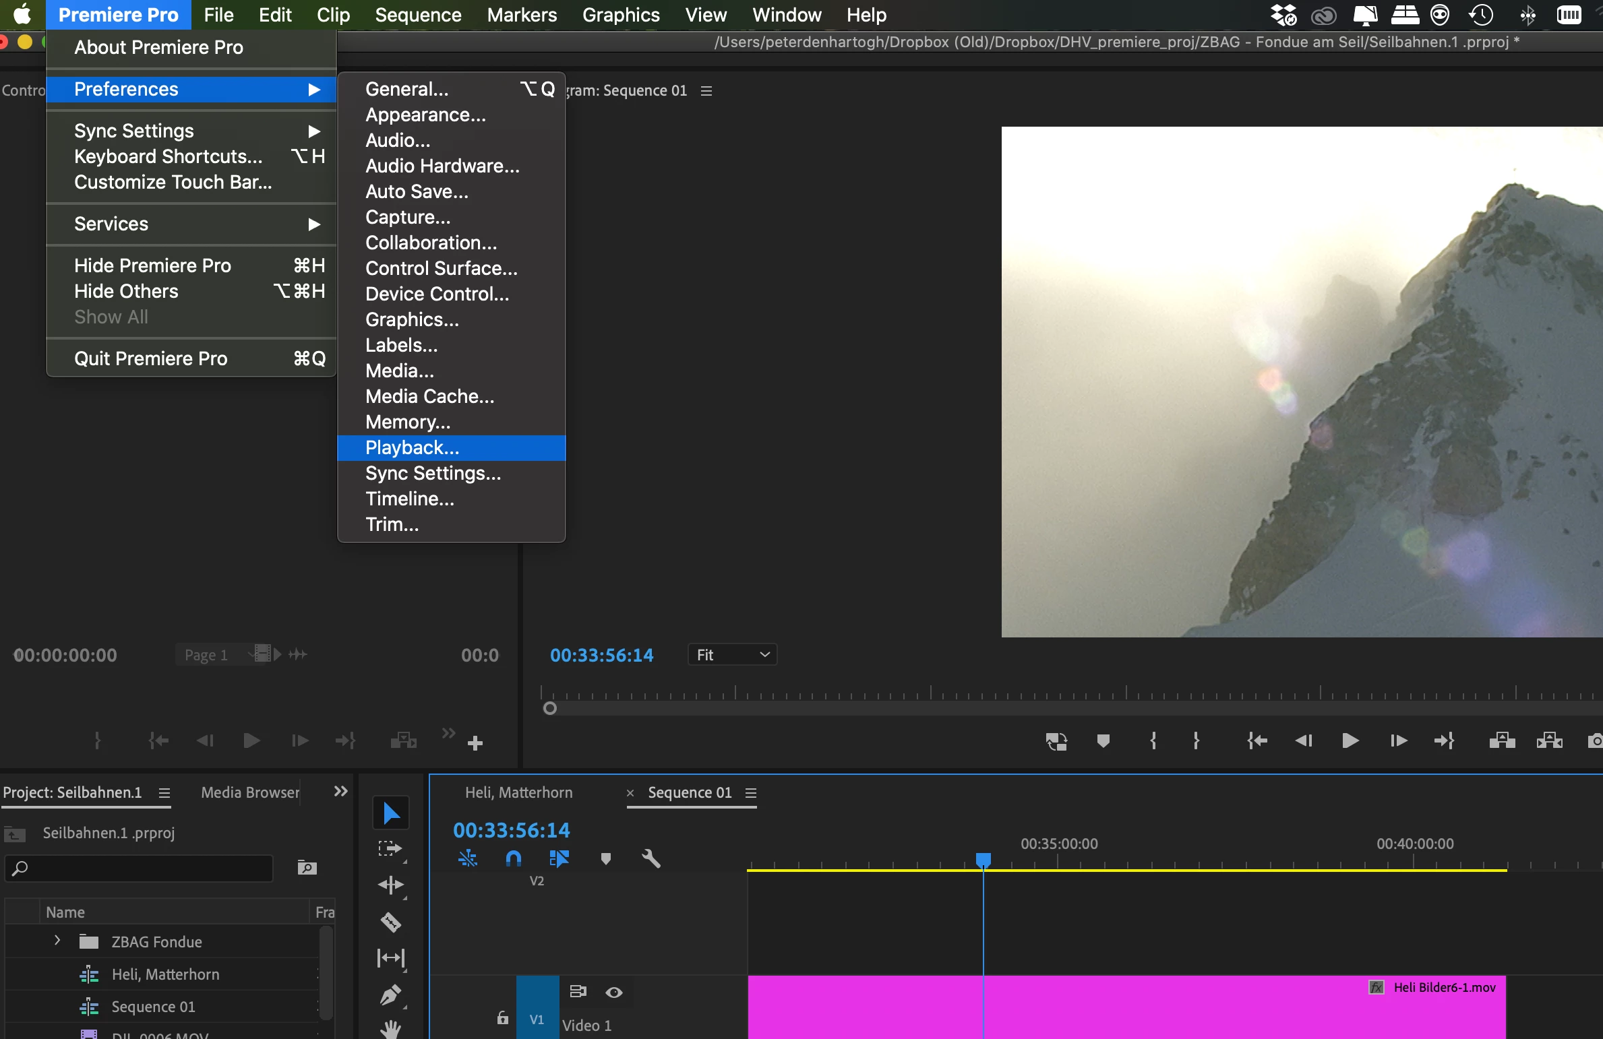
Task: Select the Razor tool
Action: click(391, 921)
